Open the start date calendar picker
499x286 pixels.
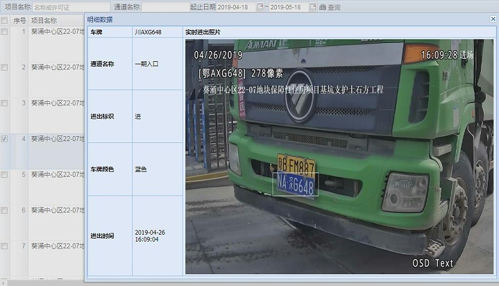click(260, 7)
